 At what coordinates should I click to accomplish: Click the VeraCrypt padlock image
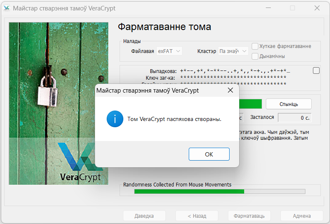58,103
